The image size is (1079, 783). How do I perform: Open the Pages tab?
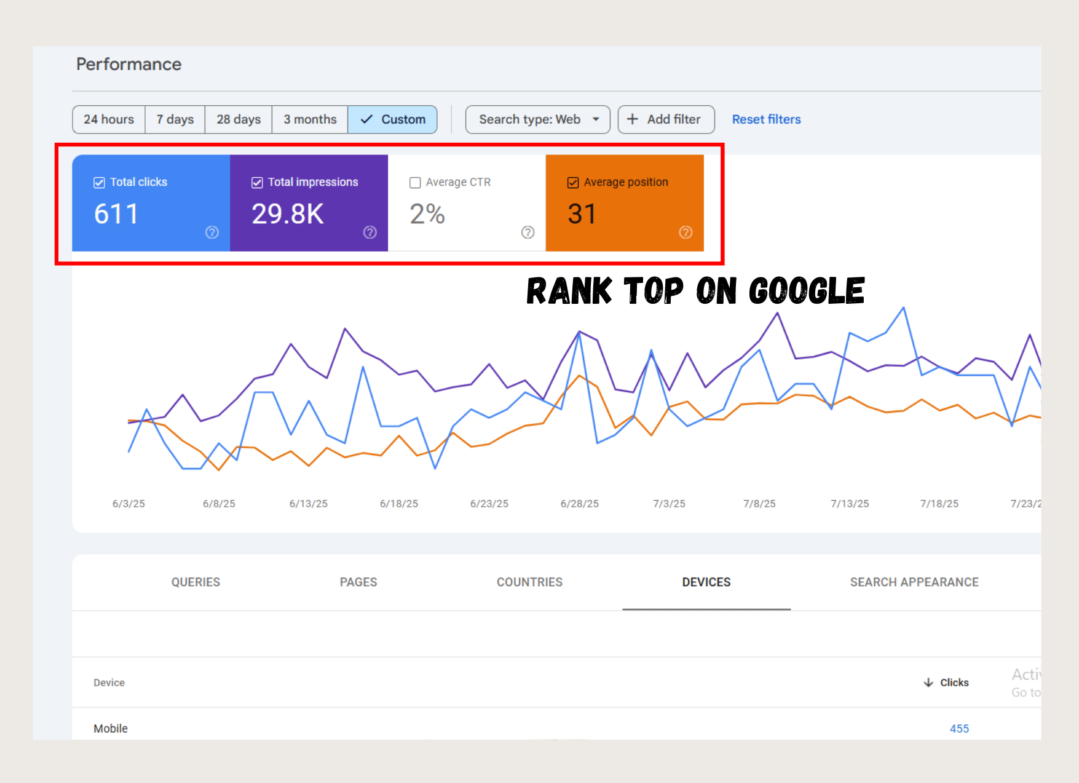(358, 582)
